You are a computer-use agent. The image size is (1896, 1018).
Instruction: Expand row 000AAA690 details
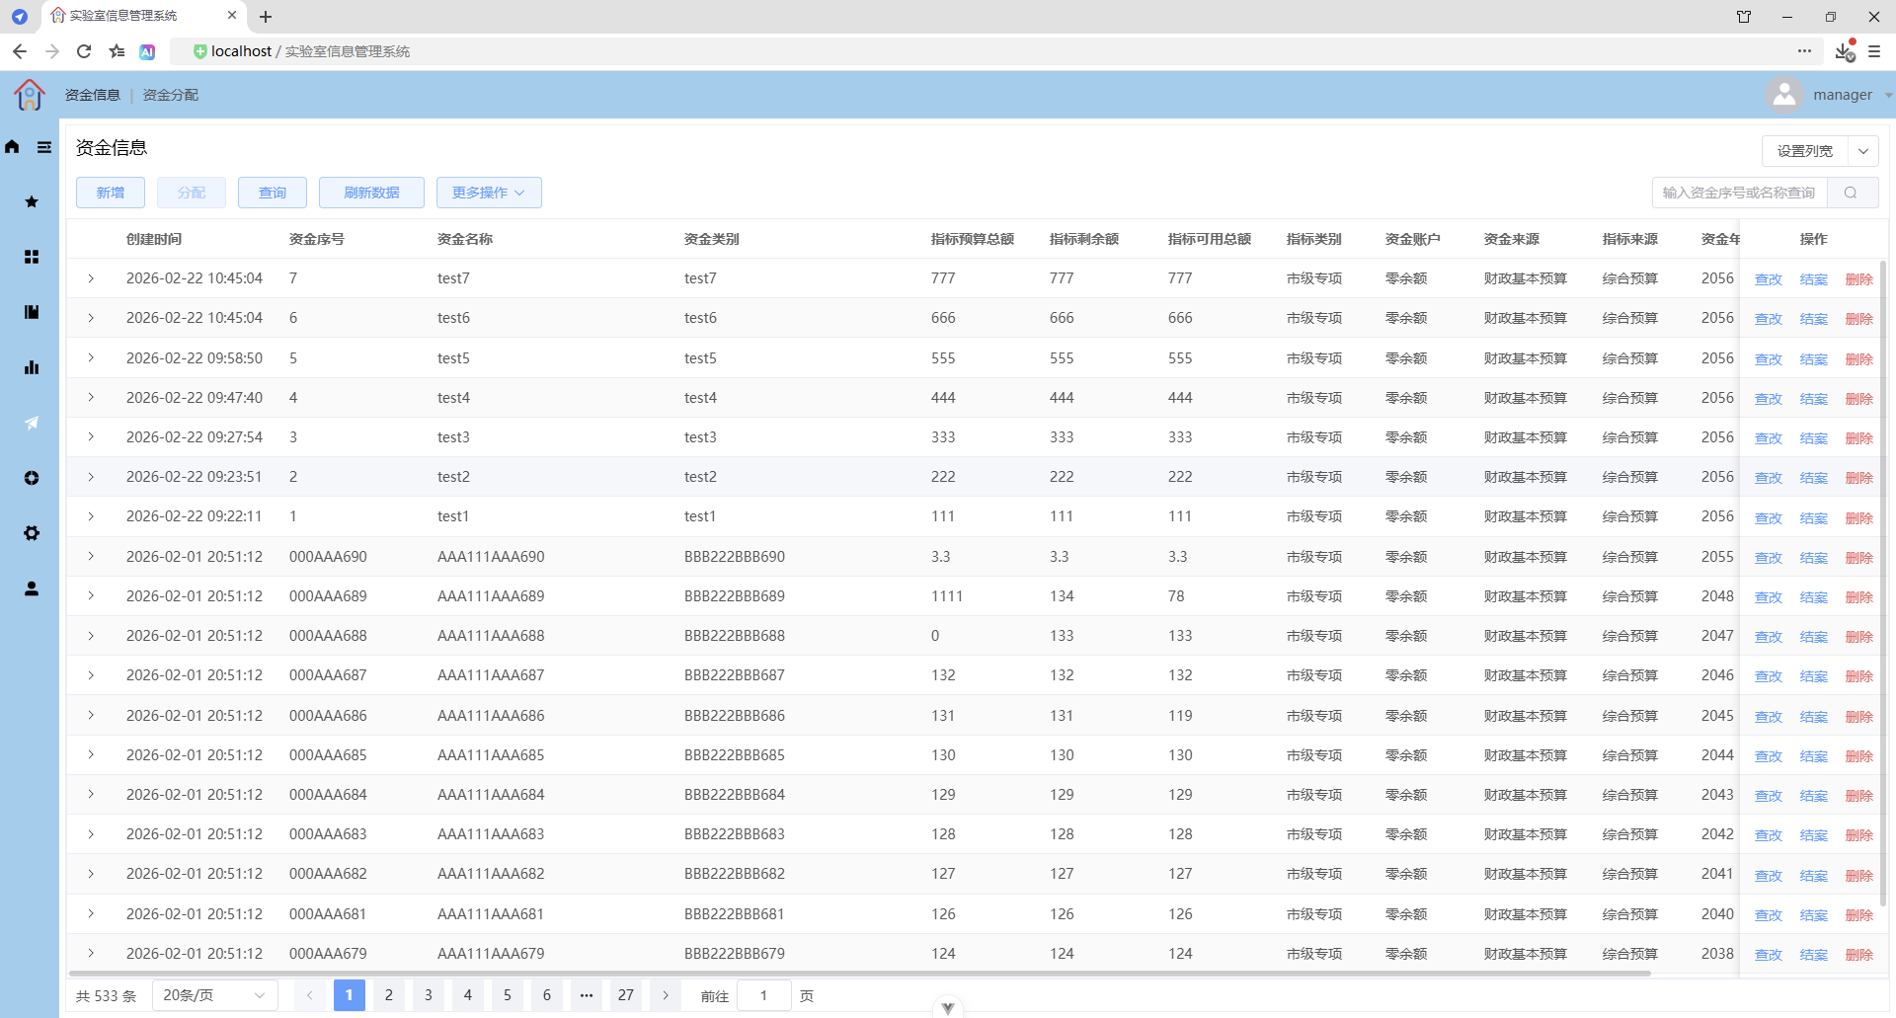[x=91, y=556]
